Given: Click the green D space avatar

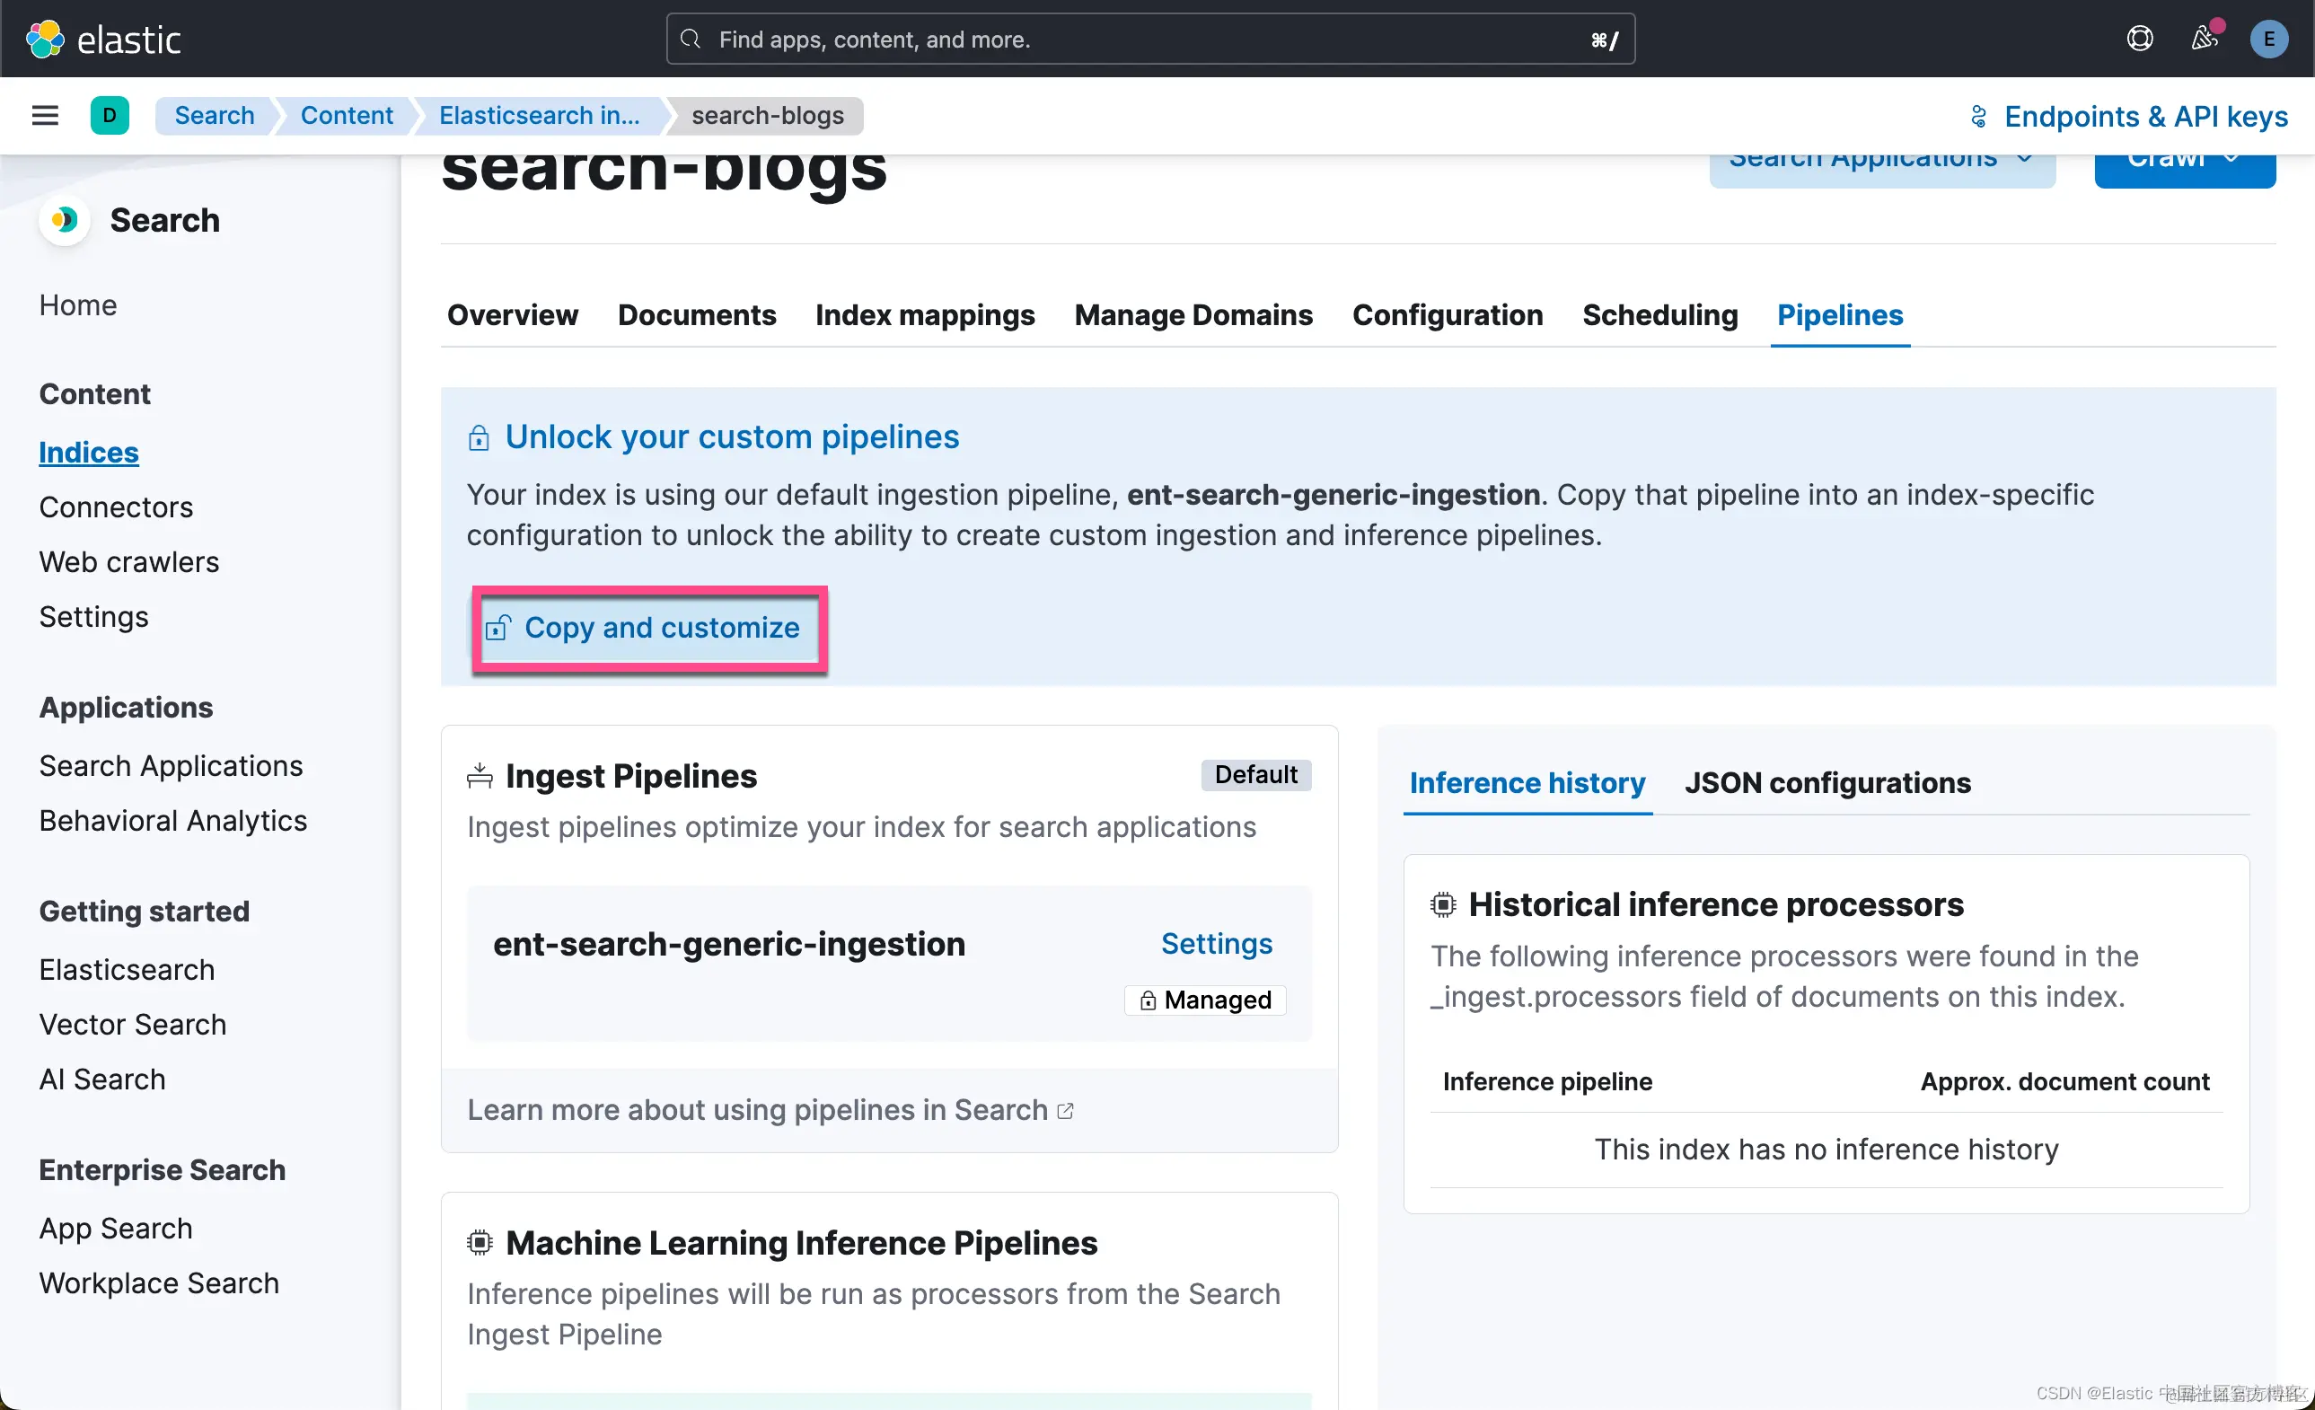Looking at the screenshot, I should [110, 116].
